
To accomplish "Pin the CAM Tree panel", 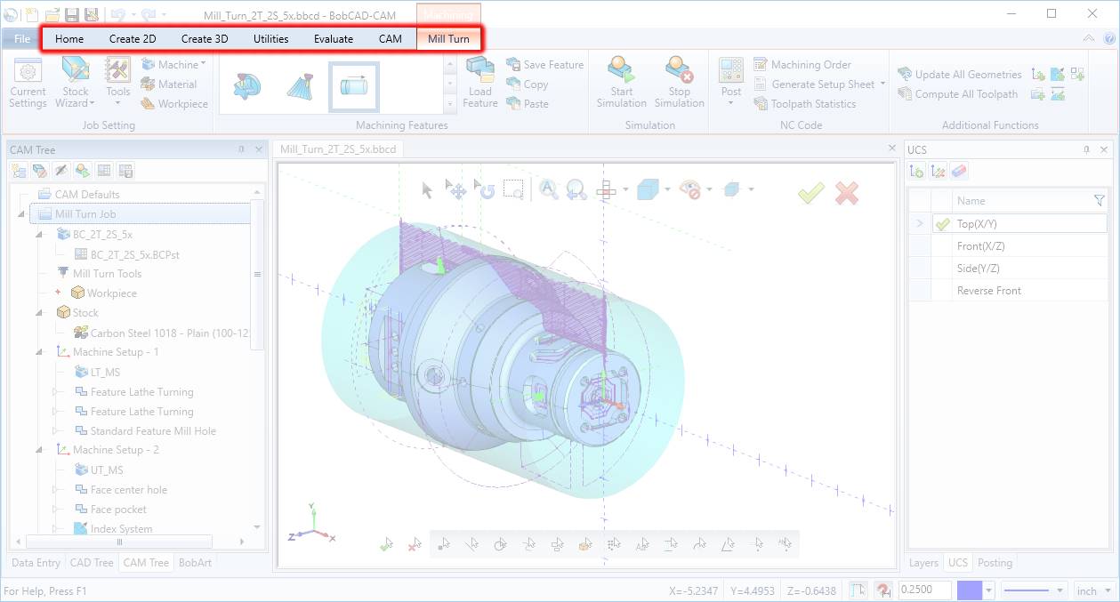I will 242,149.
